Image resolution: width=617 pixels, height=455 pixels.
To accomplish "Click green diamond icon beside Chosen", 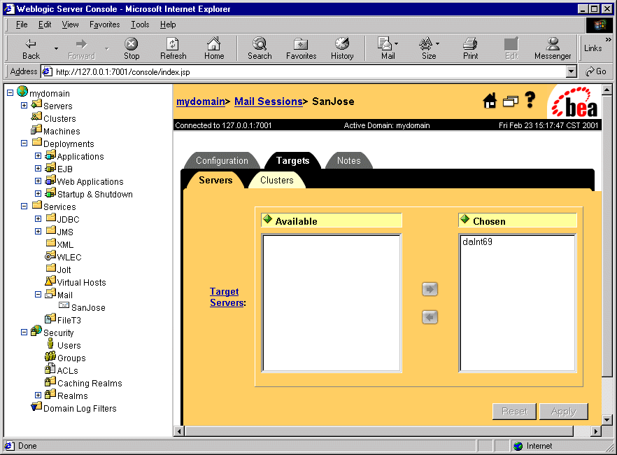I will point(465,219).
